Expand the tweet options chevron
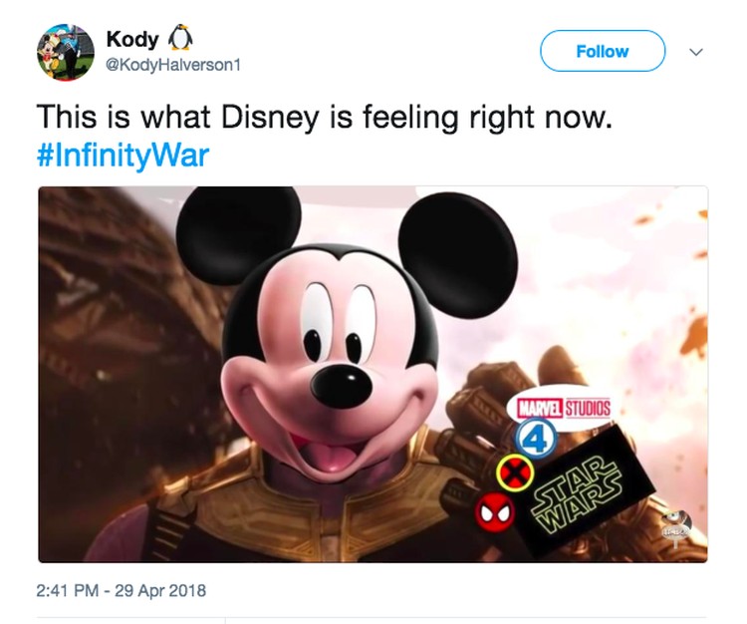 (696, 52)
